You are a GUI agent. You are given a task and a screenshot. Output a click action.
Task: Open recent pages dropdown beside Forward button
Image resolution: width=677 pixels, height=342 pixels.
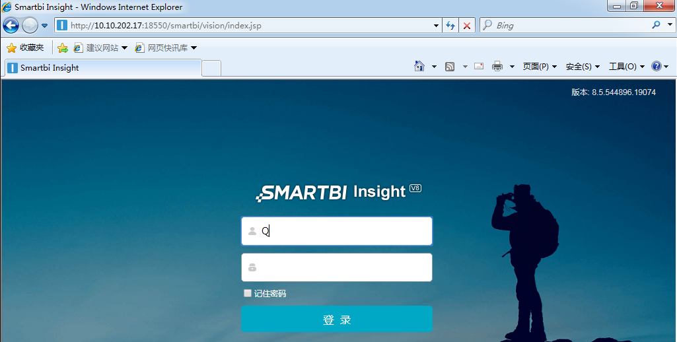(44, 26)
